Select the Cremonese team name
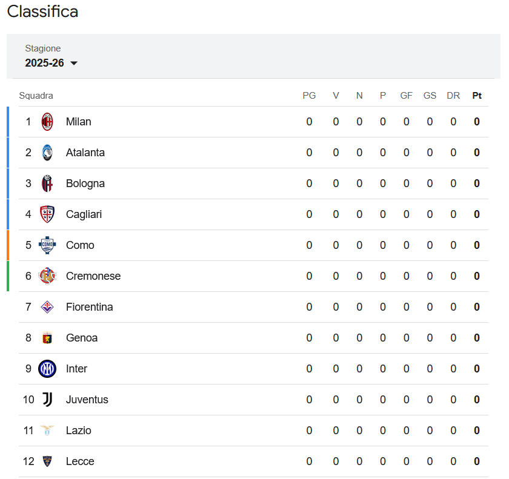The image size is (509, 479). pos(93,276)
